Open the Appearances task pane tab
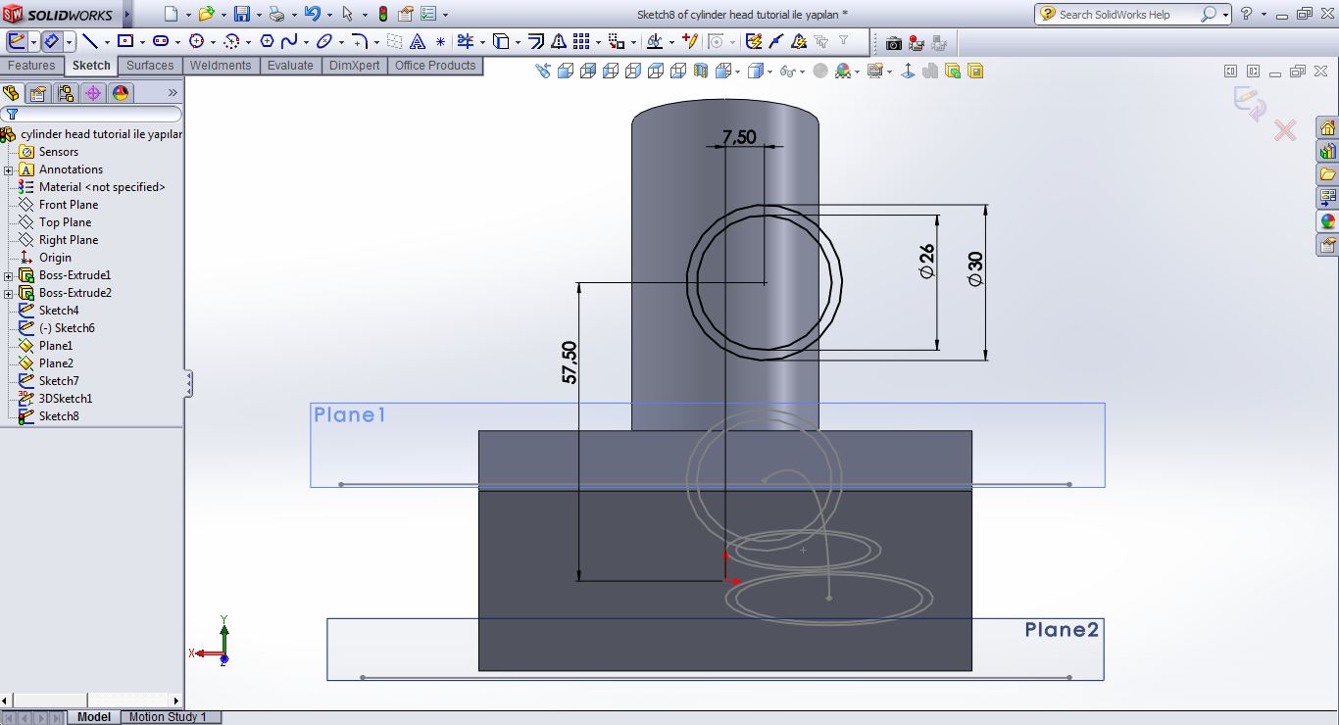Image resolution: width=1339 pixels, height=725 pixels. (1327, 221)
